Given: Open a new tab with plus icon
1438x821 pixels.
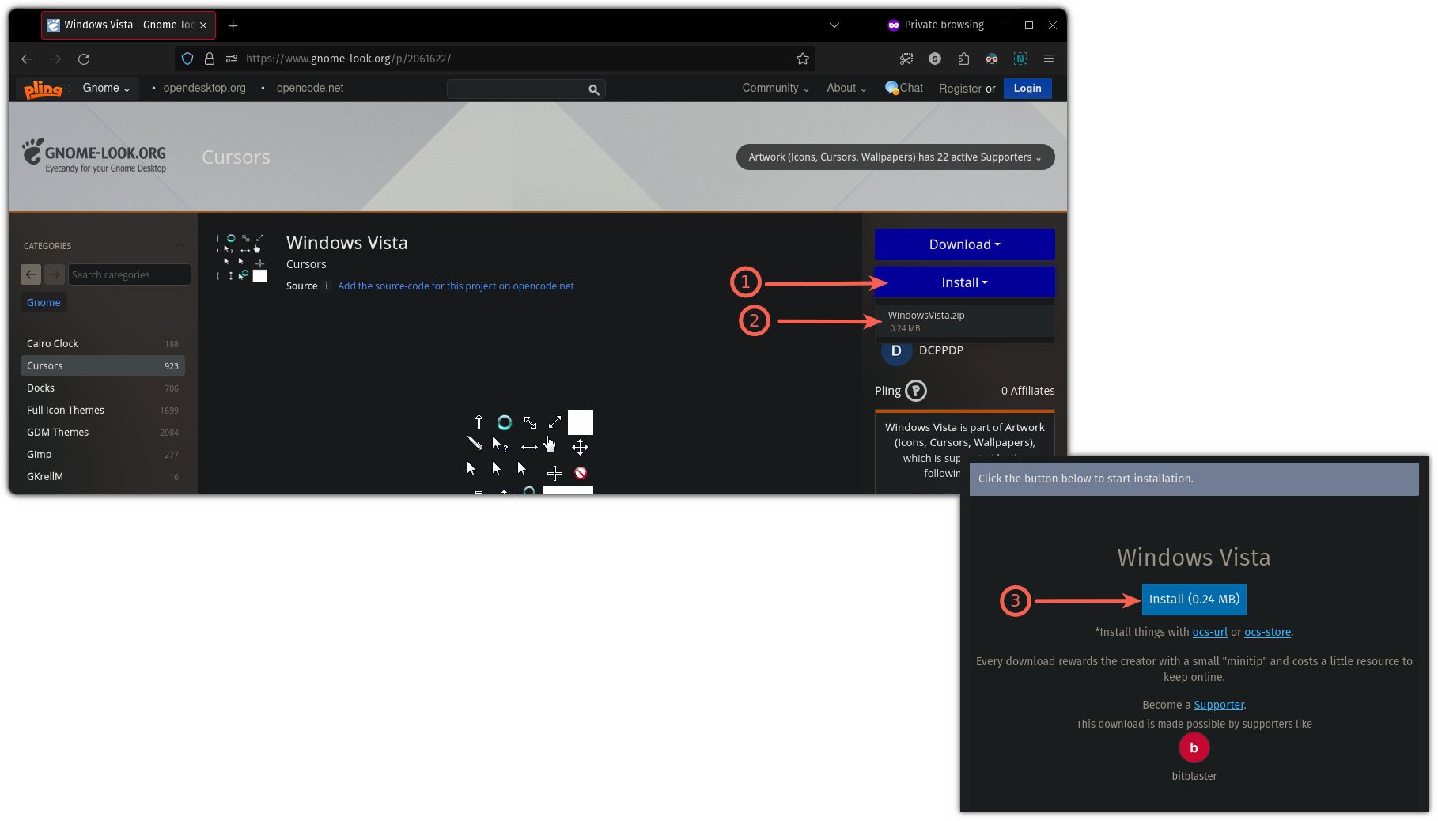Looking at the screenshot, I should 233,25.
